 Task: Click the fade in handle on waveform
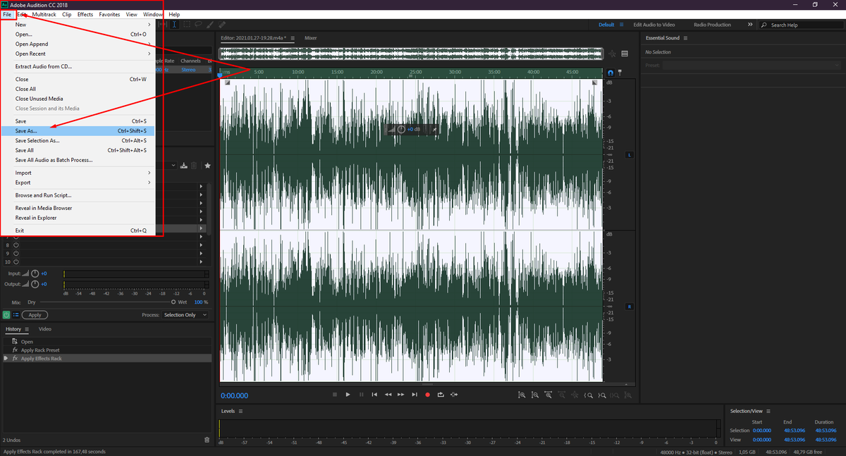pos(228,82)
